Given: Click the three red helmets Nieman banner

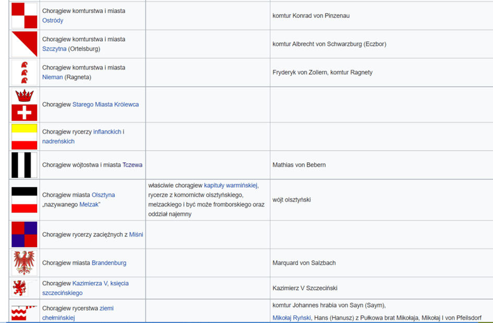Looking at the screenshot, I should point(24,72).
